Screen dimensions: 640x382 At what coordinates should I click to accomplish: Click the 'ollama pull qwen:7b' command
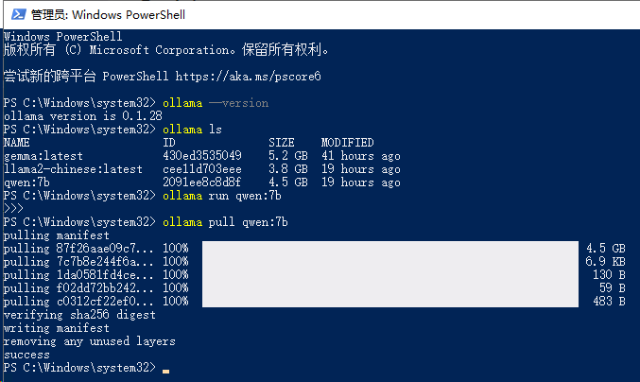pos(225,221)
